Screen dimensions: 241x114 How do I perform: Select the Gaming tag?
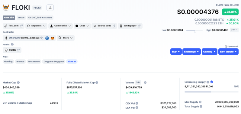click(8, 62)
